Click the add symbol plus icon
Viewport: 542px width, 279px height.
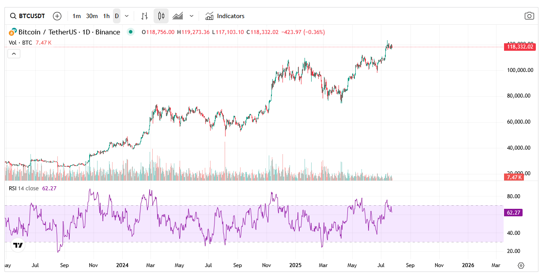tap(57, 16)
